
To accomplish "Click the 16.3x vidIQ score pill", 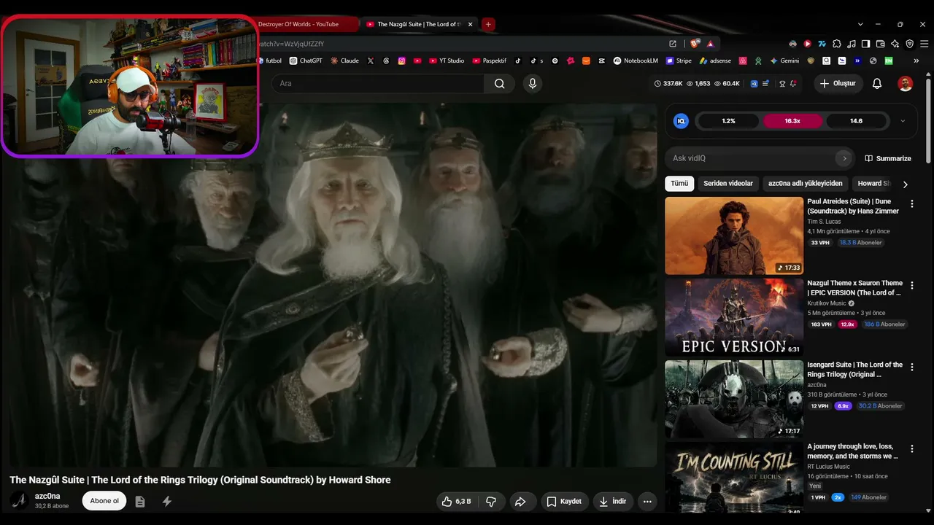I will (x=792, y=121).
